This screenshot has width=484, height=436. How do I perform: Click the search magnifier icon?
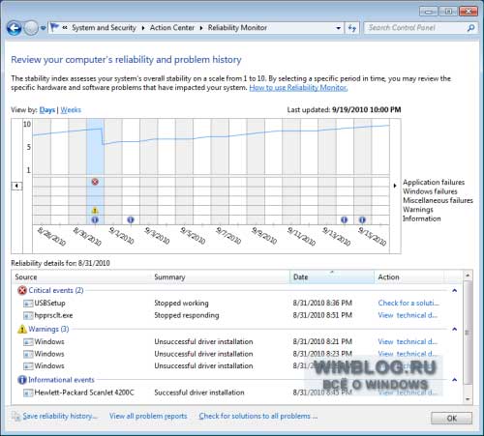(x=470, y=28)
